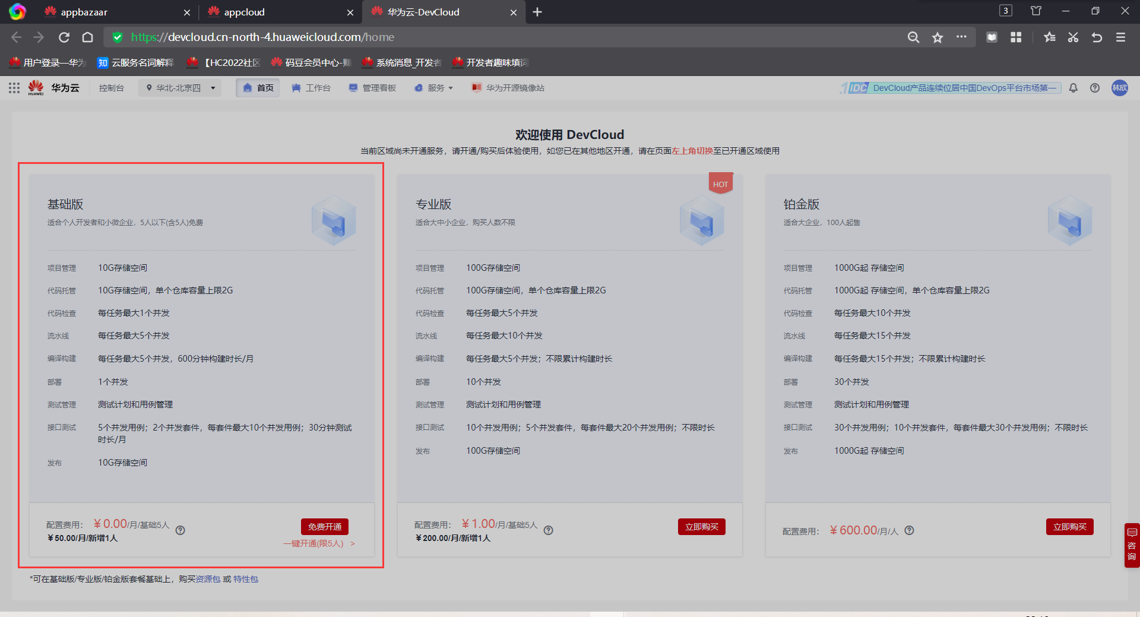Click the info icon beside ¥0.00 price
1140x617 pixels.
pyautogui.click(x=180, y=530)
